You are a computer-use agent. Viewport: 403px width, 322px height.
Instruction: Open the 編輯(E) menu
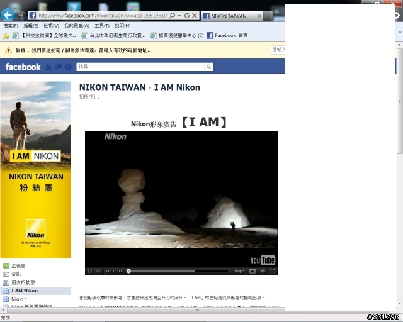click(x=31, y=26)
